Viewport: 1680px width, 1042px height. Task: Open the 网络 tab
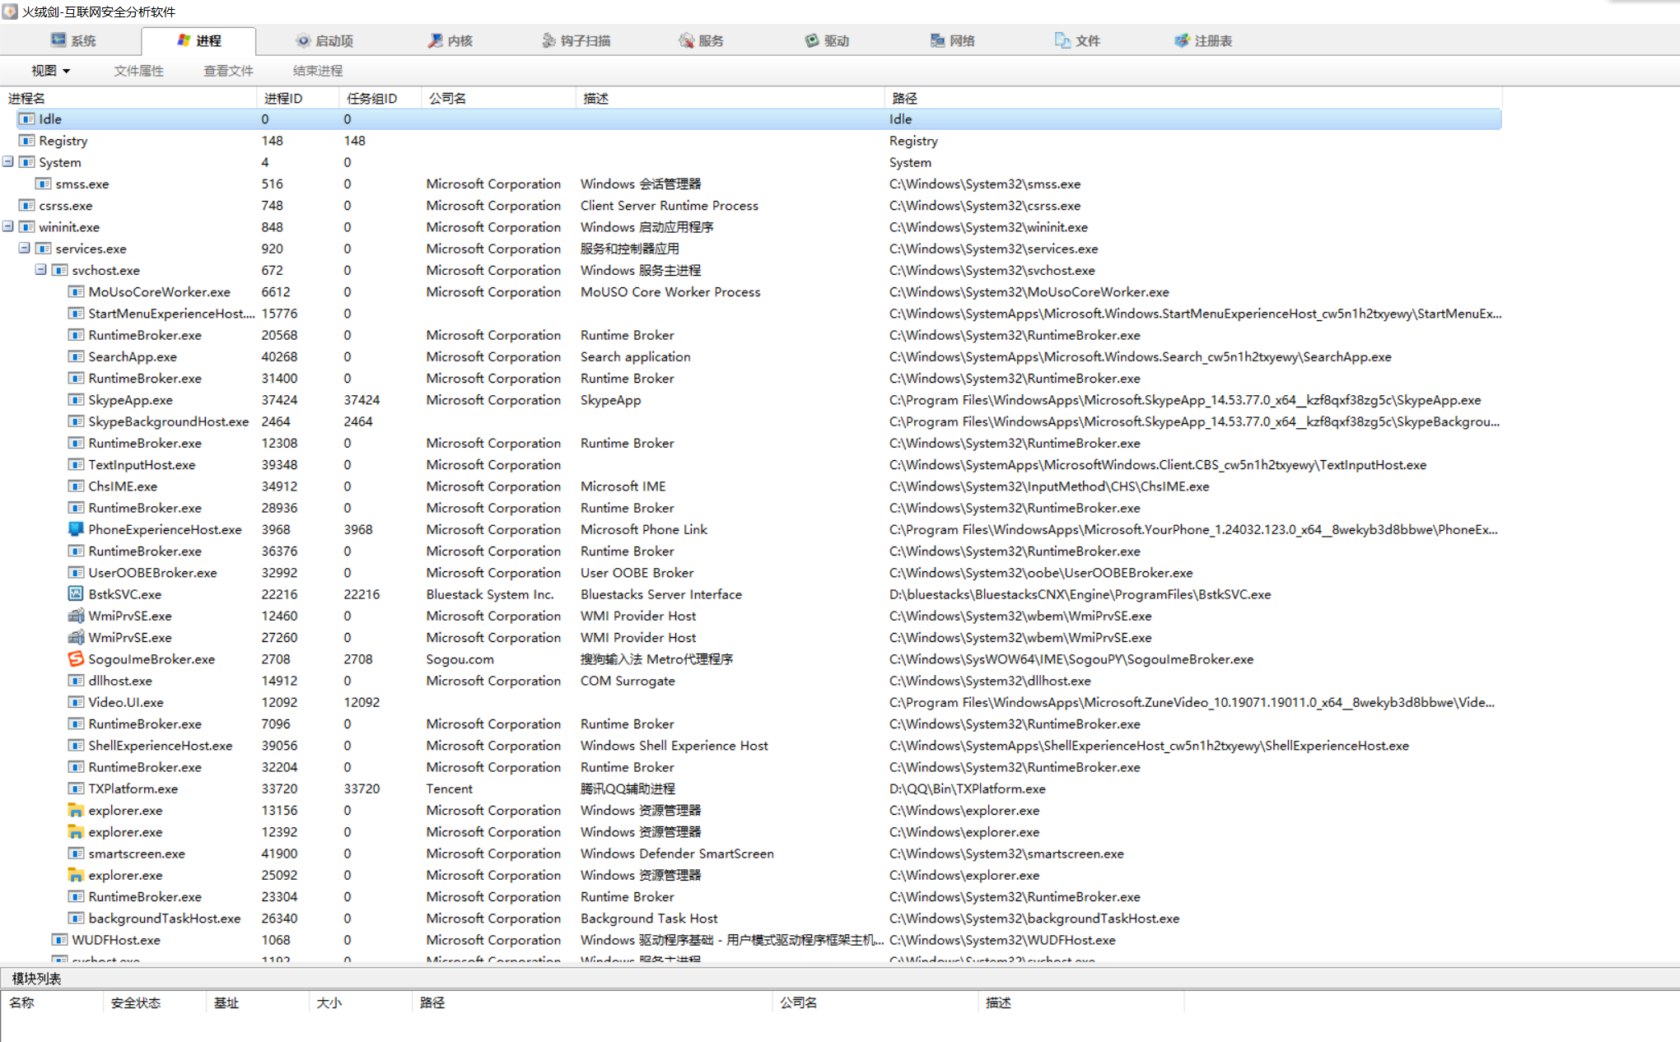click(952, 40)
